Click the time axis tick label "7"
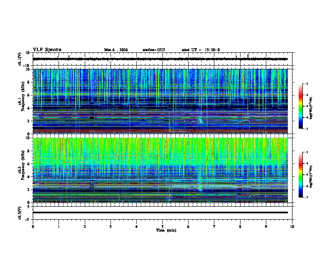The height and width of the screenshot is (254, 329). coord(214,227)
